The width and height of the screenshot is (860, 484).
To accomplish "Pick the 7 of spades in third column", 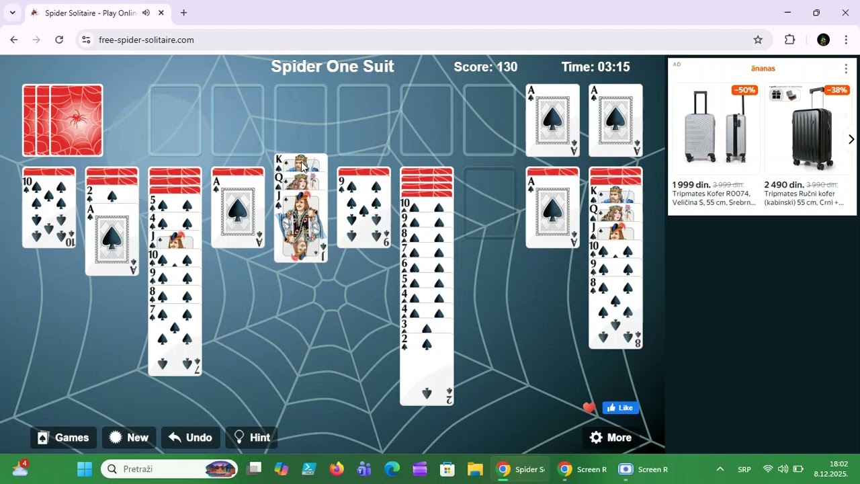I will (x=175, y=339).
